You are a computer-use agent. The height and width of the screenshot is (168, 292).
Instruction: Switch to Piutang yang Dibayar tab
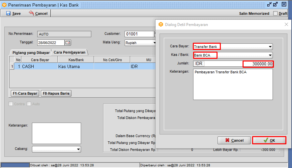[x=31, y=53]
